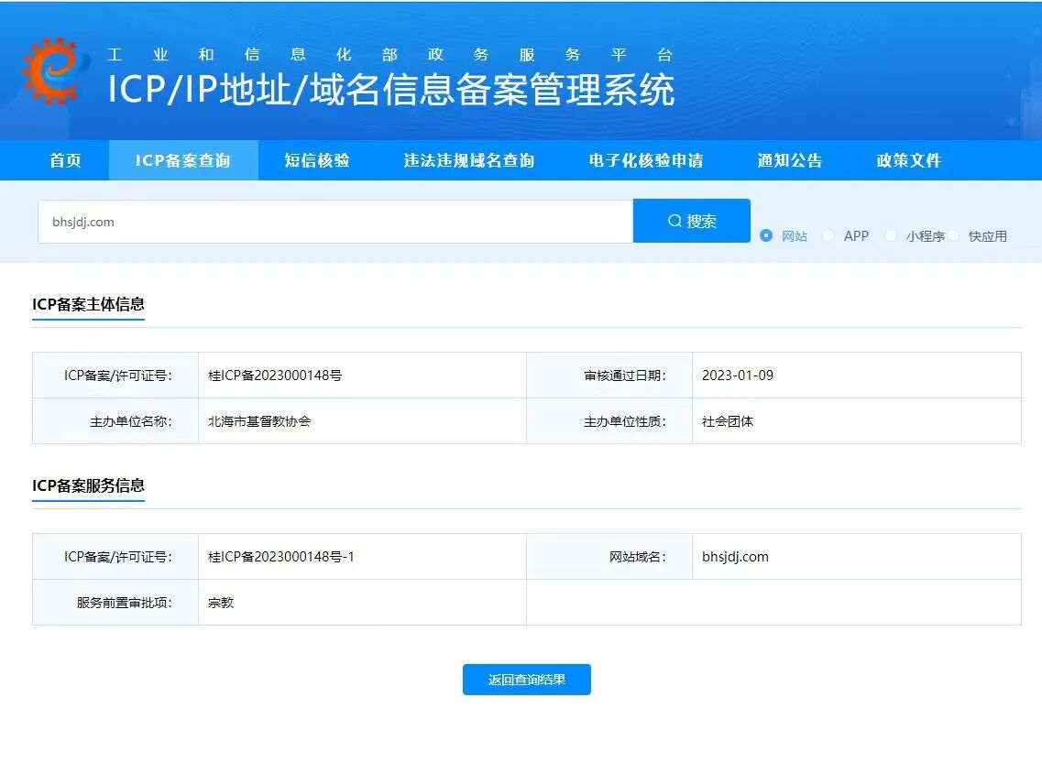Click the domain value bhsjdj.com in table
This screenshot has width=1042, height=773.
pos(735,557)
